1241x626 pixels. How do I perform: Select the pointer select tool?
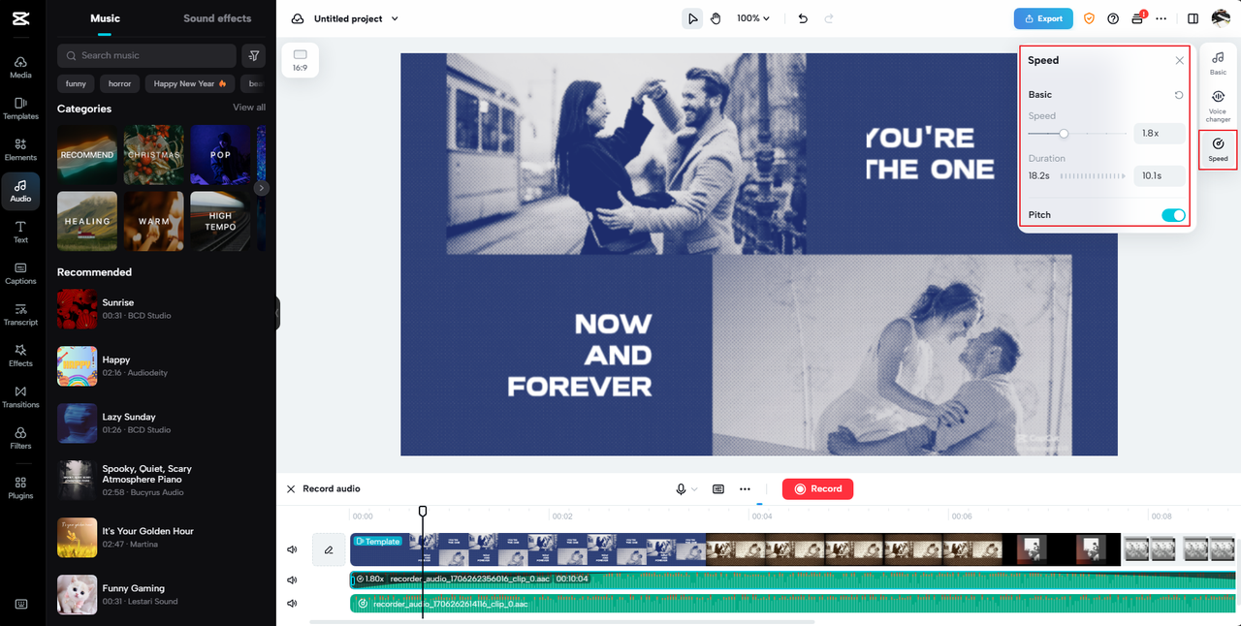tap(692, 18)
